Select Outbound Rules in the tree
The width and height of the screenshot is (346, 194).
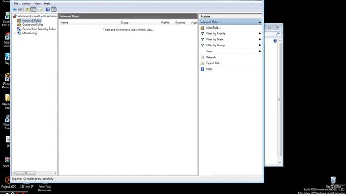tap(32, 25)
